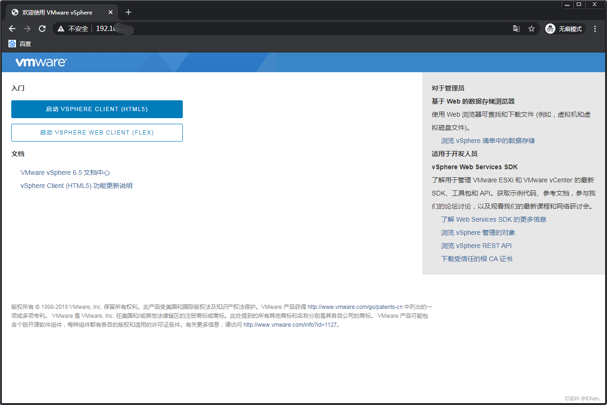Viewport: 607px width, 405px height.
Task: Minimize the browser window
Action: 568,4
